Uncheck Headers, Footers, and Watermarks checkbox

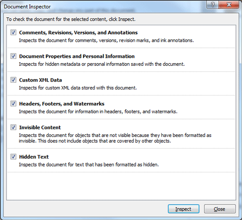pyautogui.click(x=13, y=103)
